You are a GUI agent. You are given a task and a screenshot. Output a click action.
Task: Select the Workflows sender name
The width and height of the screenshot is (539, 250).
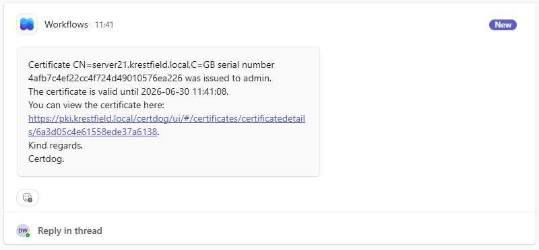(66, 25)
